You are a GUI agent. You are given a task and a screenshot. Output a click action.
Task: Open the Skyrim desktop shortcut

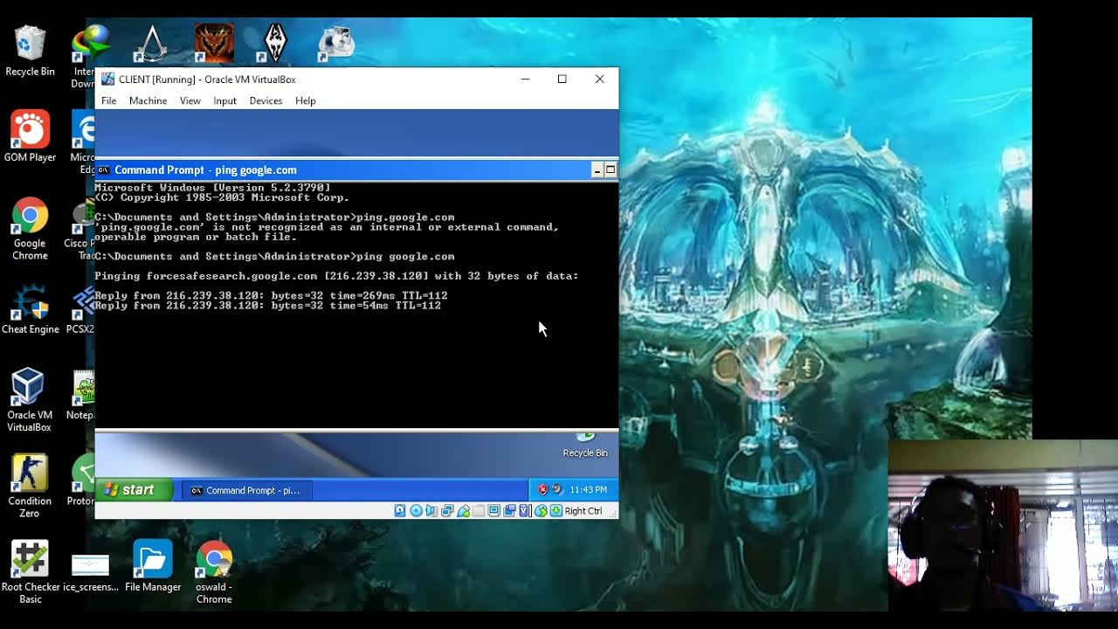(275, 44)
